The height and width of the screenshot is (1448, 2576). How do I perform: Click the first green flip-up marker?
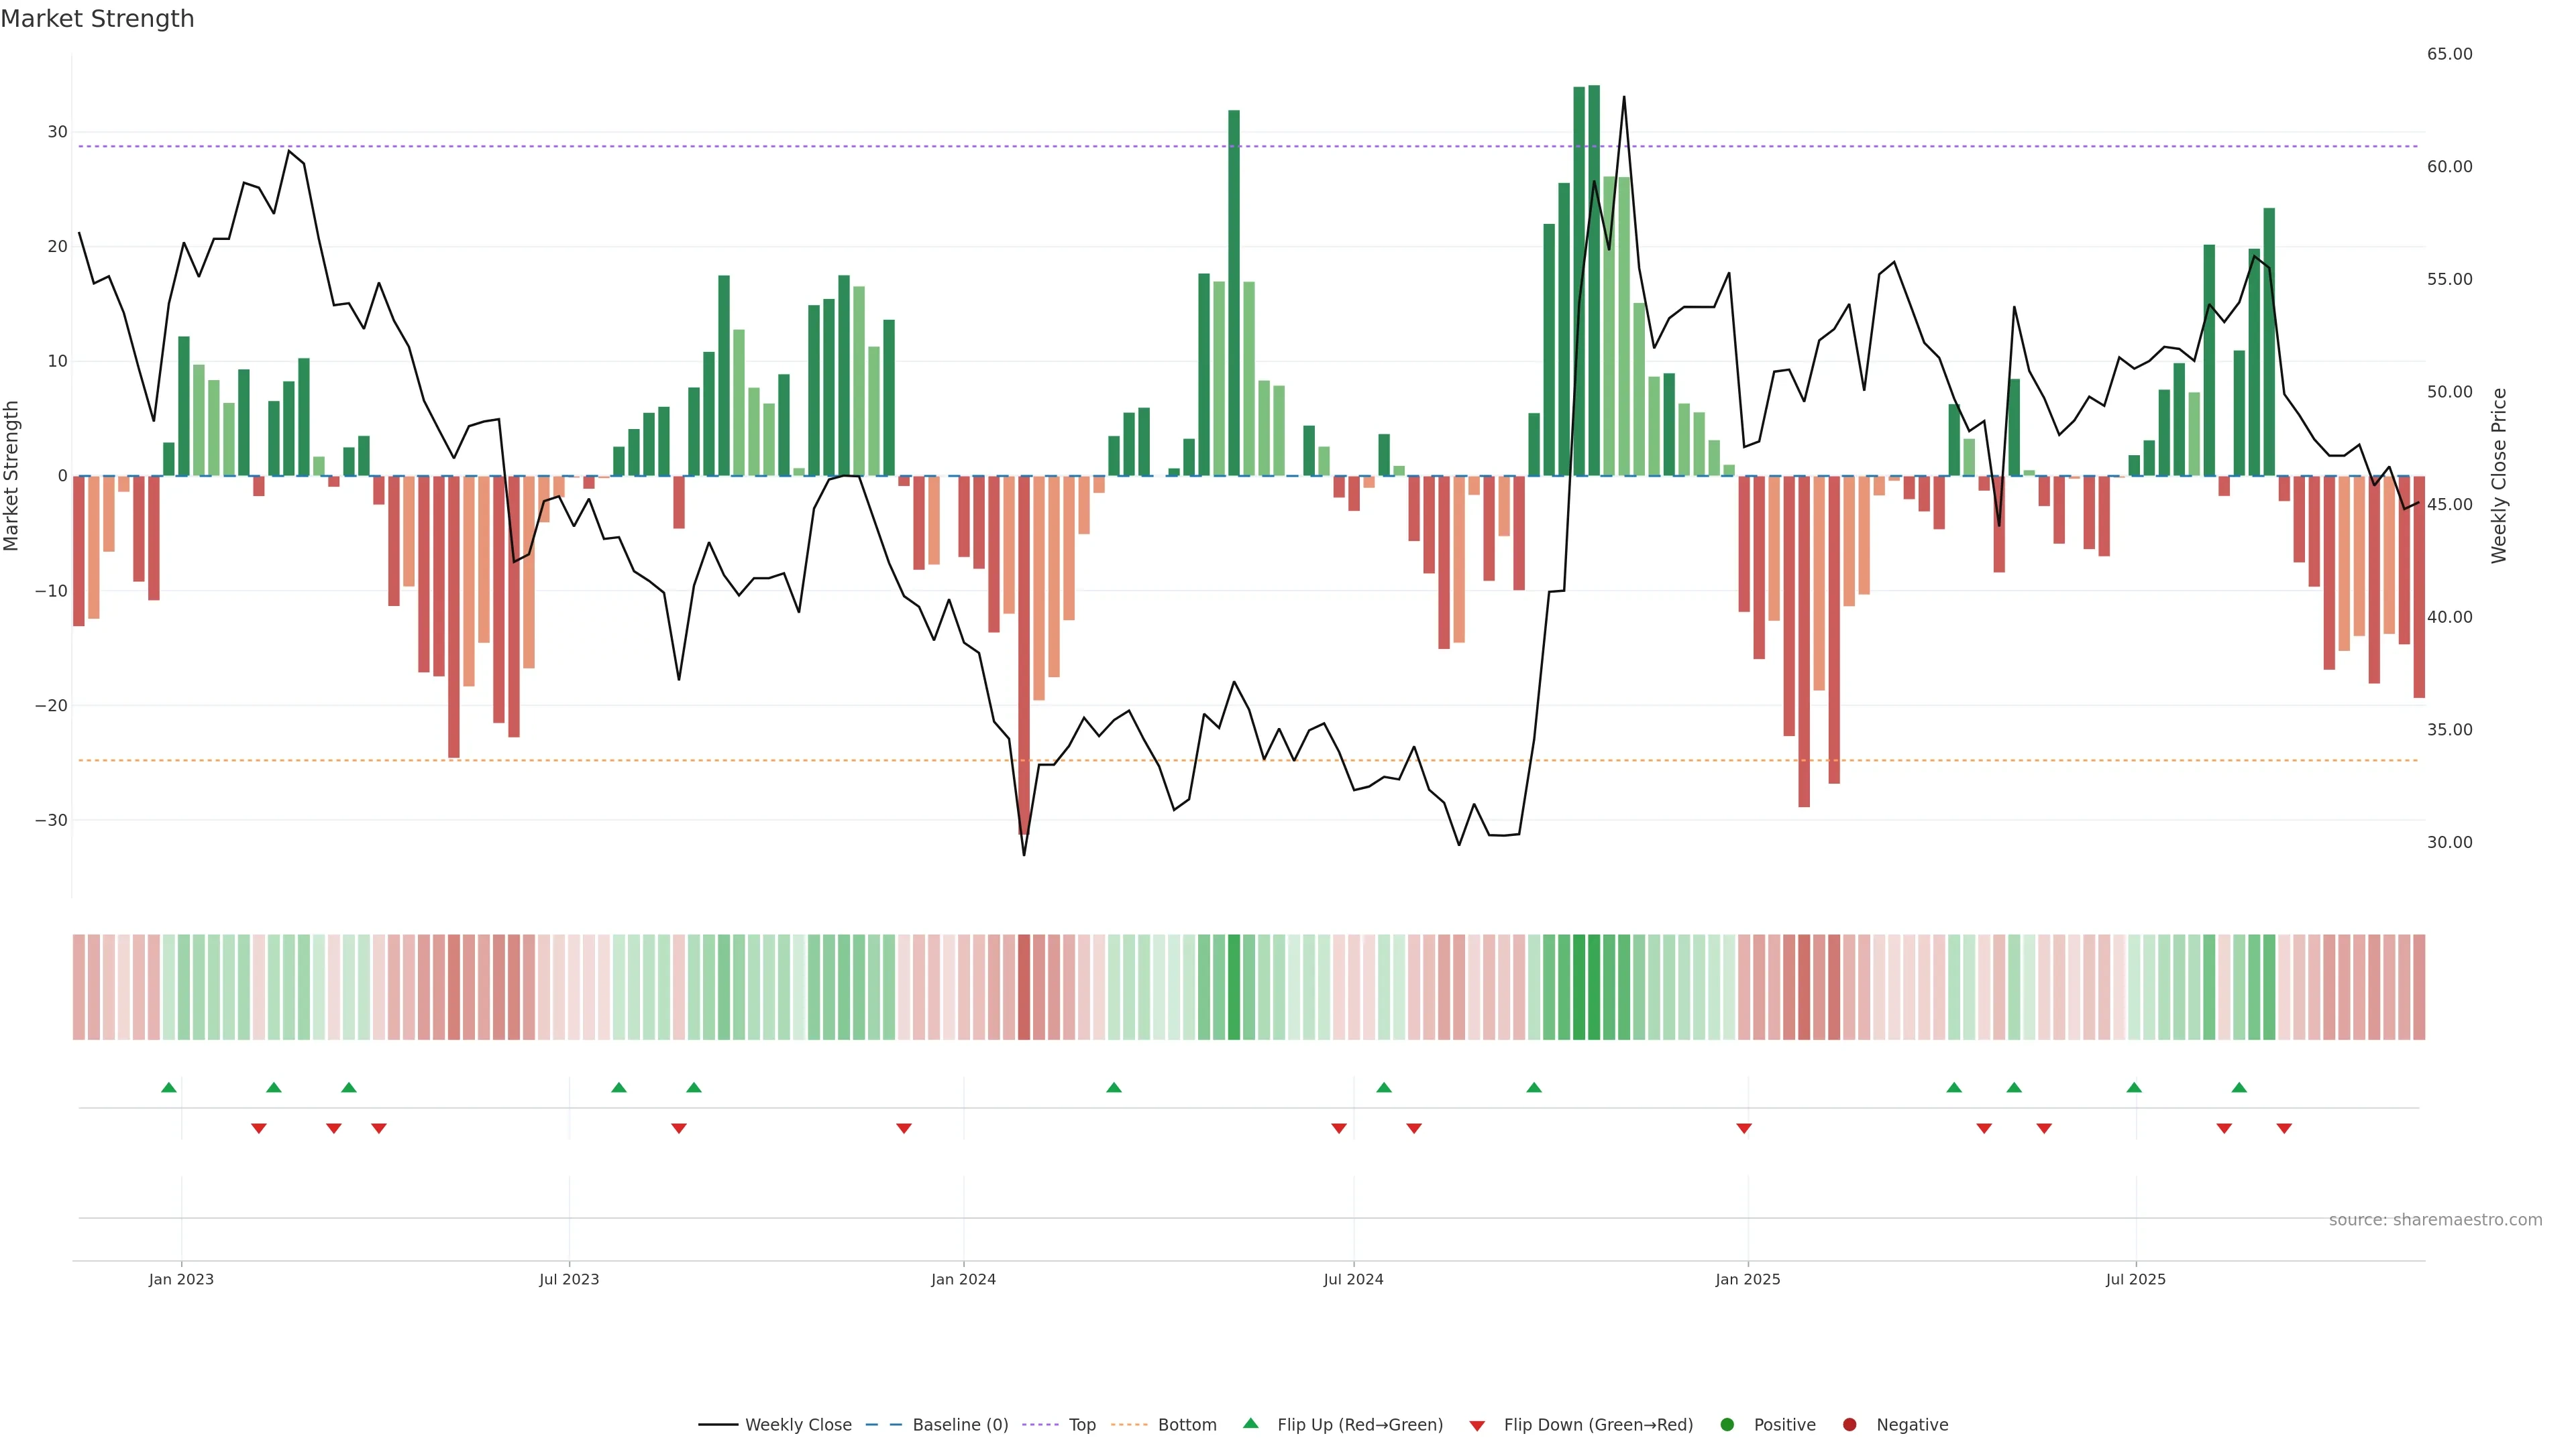pos(169,1087)
